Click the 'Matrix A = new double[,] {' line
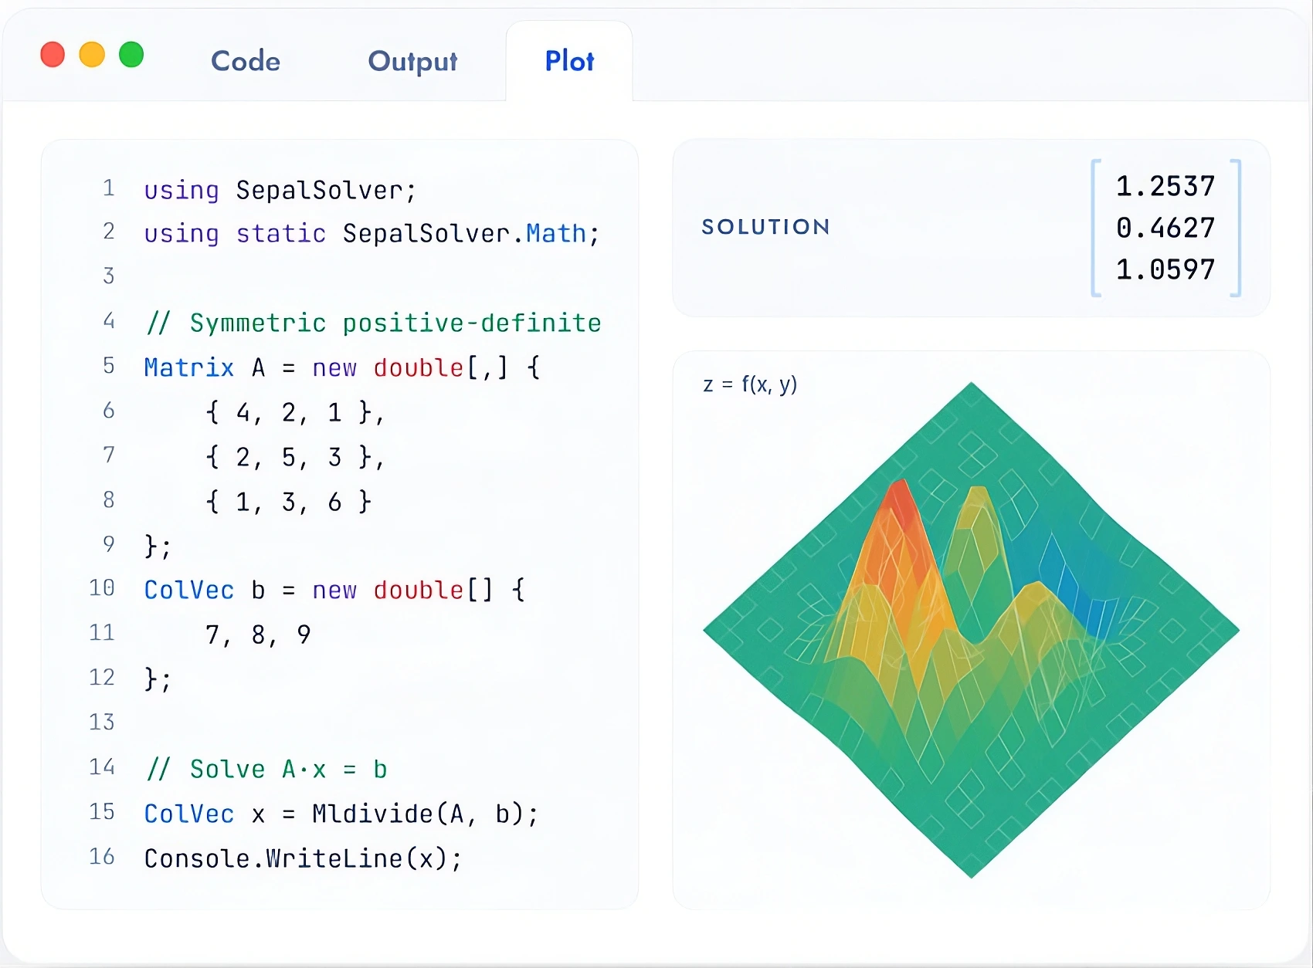This screenshot has width=1313, height=968. click(x=342, y=367)
